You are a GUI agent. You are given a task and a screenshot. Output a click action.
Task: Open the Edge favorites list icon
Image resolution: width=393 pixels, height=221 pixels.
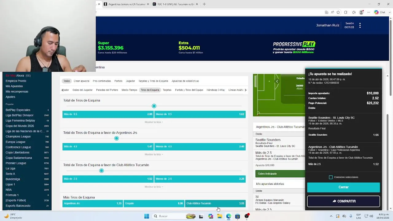click(354, 12)
